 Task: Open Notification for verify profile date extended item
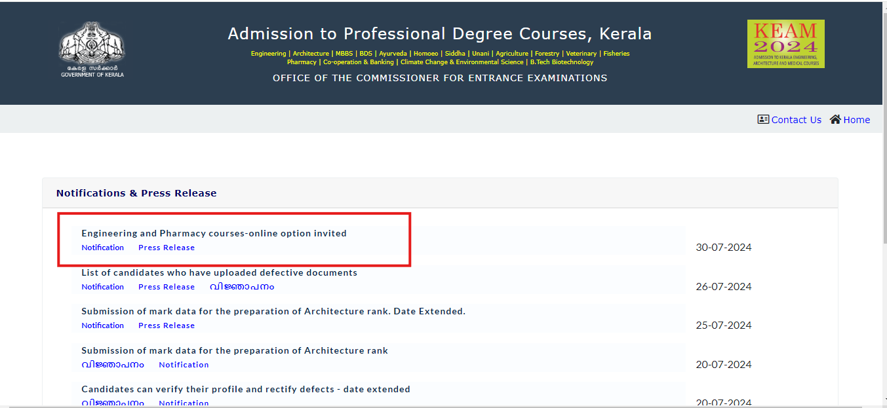(184, 403)
